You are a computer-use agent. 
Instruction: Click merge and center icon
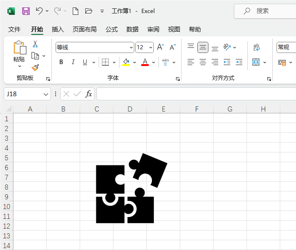point(256,62)
